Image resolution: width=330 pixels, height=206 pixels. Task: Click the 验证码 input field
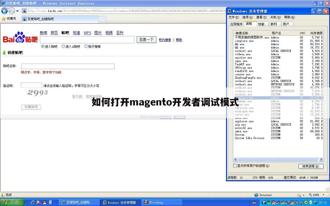(x=31, y=85)
